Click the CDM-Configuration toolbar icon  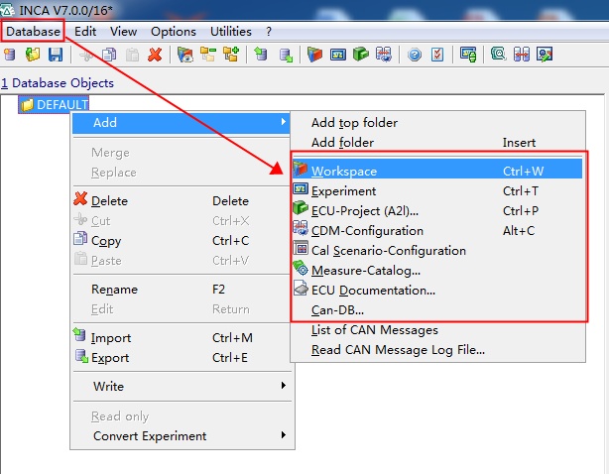pyautogui.click(x=384, y=55)
